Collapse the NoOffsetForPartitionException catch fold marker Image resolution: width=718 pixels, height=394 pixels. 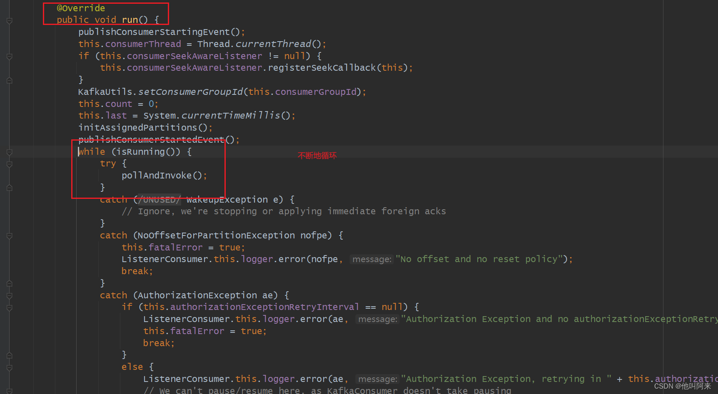coord(9,236)
